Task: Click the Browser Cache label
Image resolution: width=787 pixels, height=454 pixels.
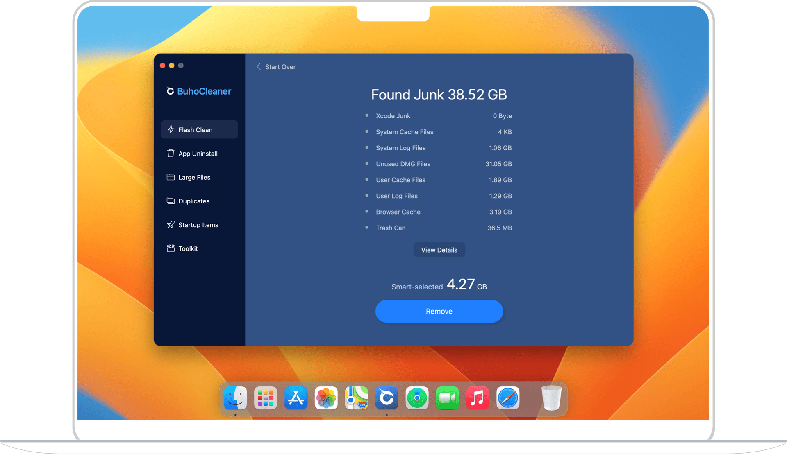Action: 398,212
